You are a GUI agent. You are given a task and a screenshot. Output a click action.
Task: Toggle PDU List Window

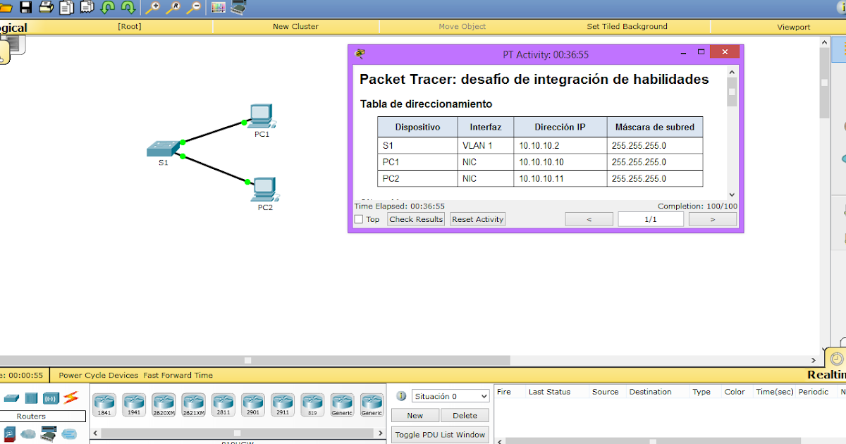coord(440,434)
